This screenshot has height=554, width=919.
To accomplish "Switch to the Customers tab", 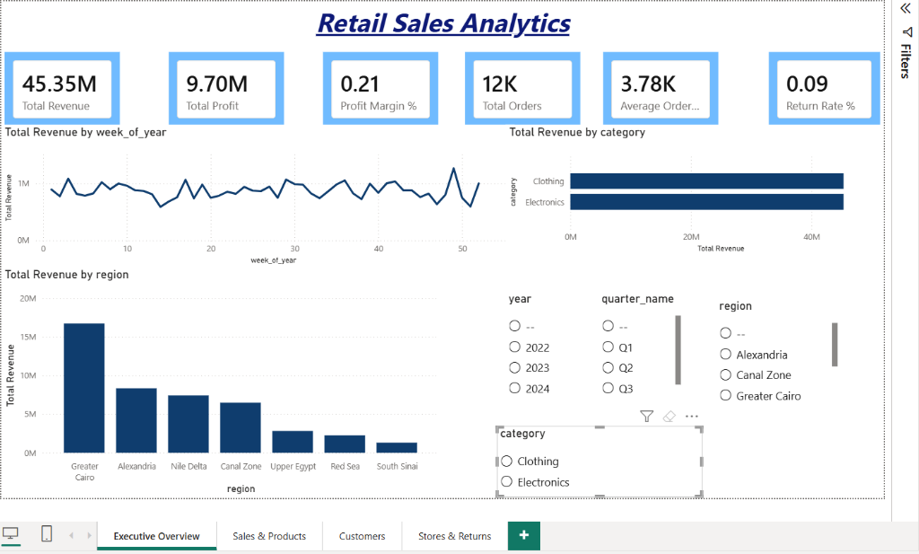I will point(363,536).
